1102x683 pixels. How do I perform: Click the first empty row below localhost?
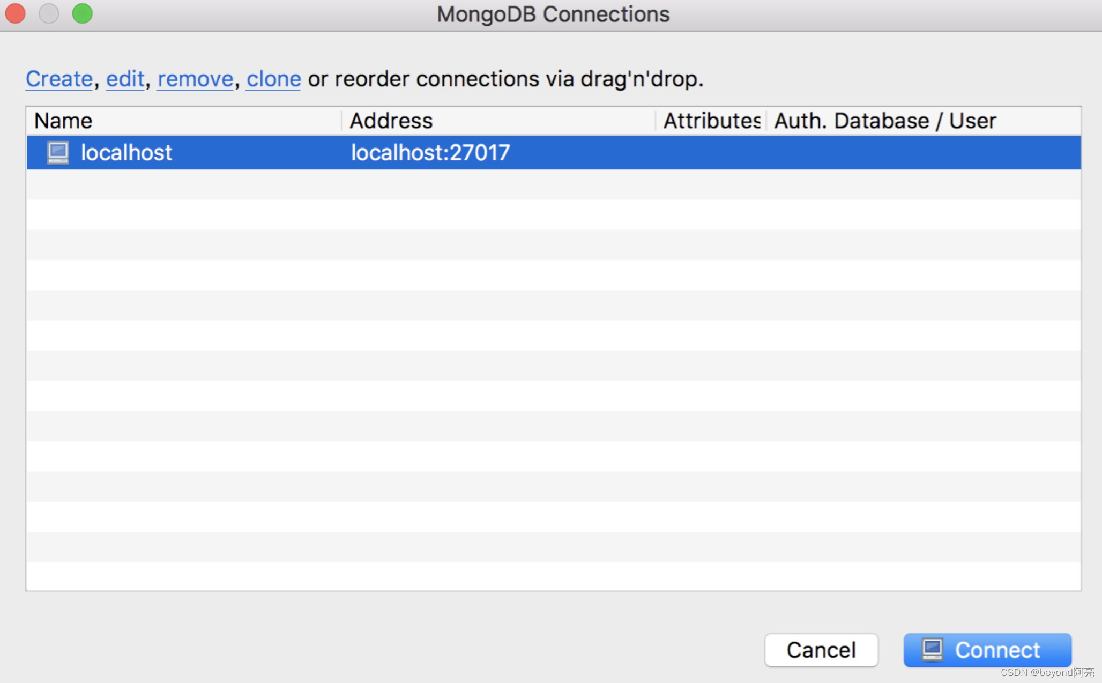552,184
